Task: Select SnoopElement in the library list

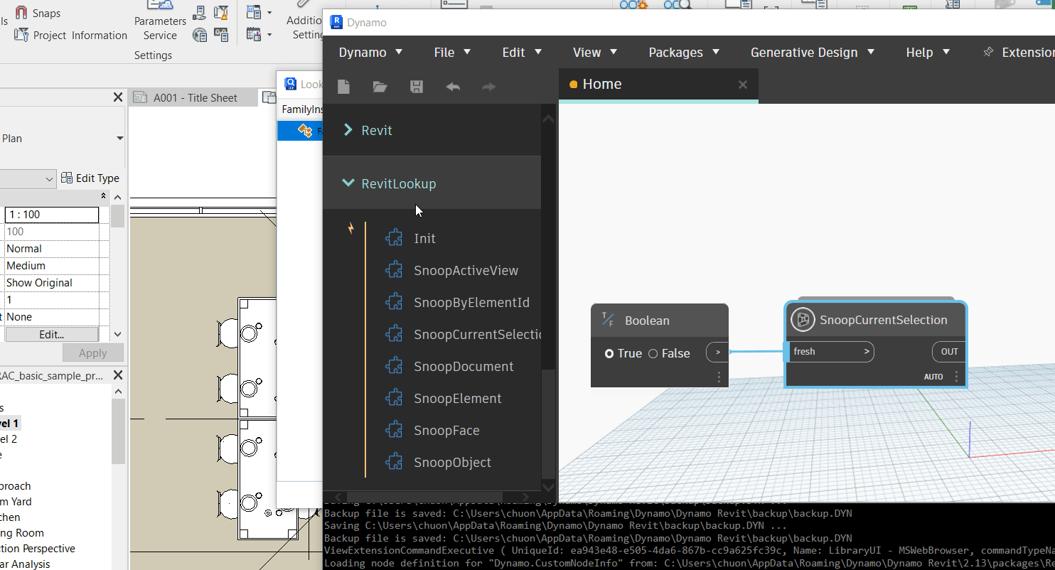Action: click(457, 398)
